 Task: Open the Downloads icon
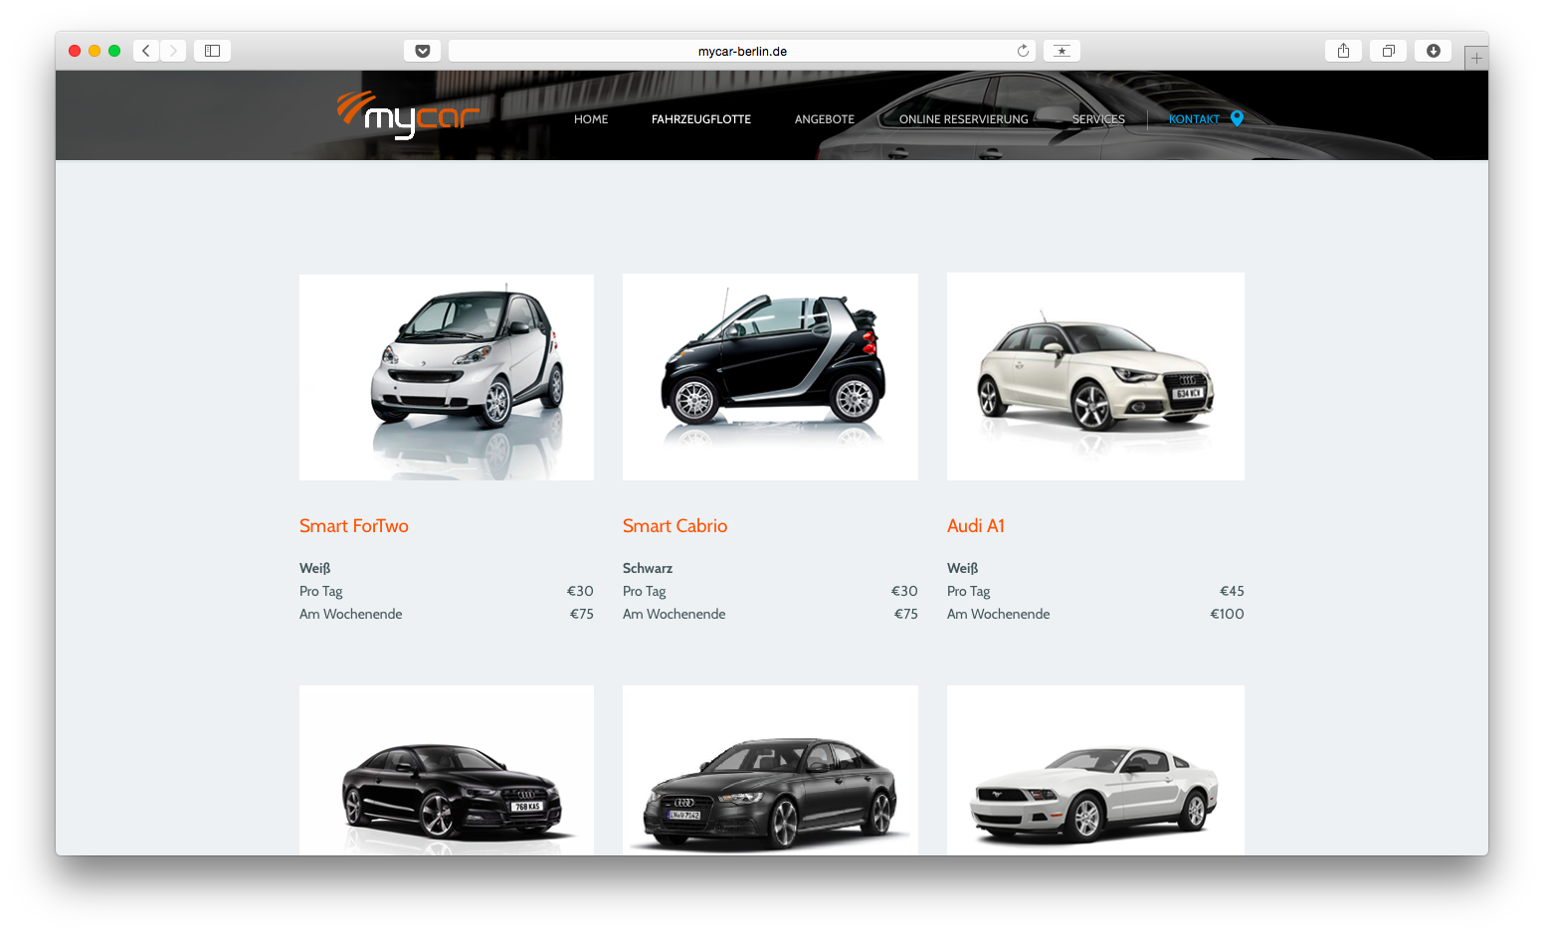pyautogui.click(x=1434, y=51)
